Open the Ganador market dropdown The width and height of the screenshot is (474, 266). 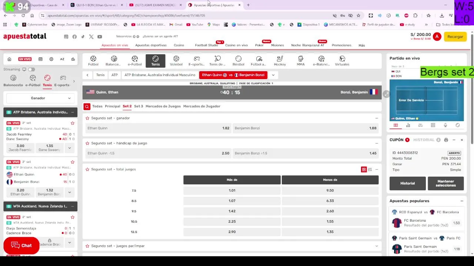coord(41,98)
